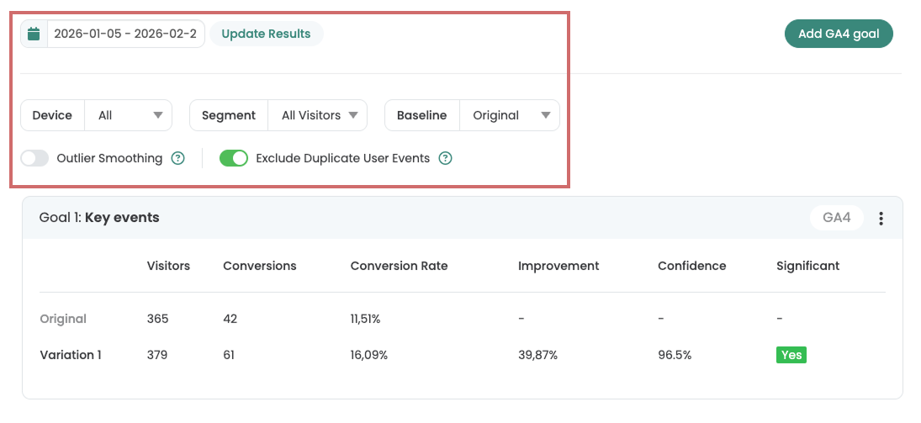The height and width of the screenshot is (423, 921).
Task: Click the Variation 1 visitors value 379
Action: (156, 356)
